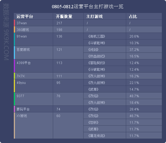Click server count "113" for 4399平台
Viewport: 166px width, 143px height.
click(59, 63)
